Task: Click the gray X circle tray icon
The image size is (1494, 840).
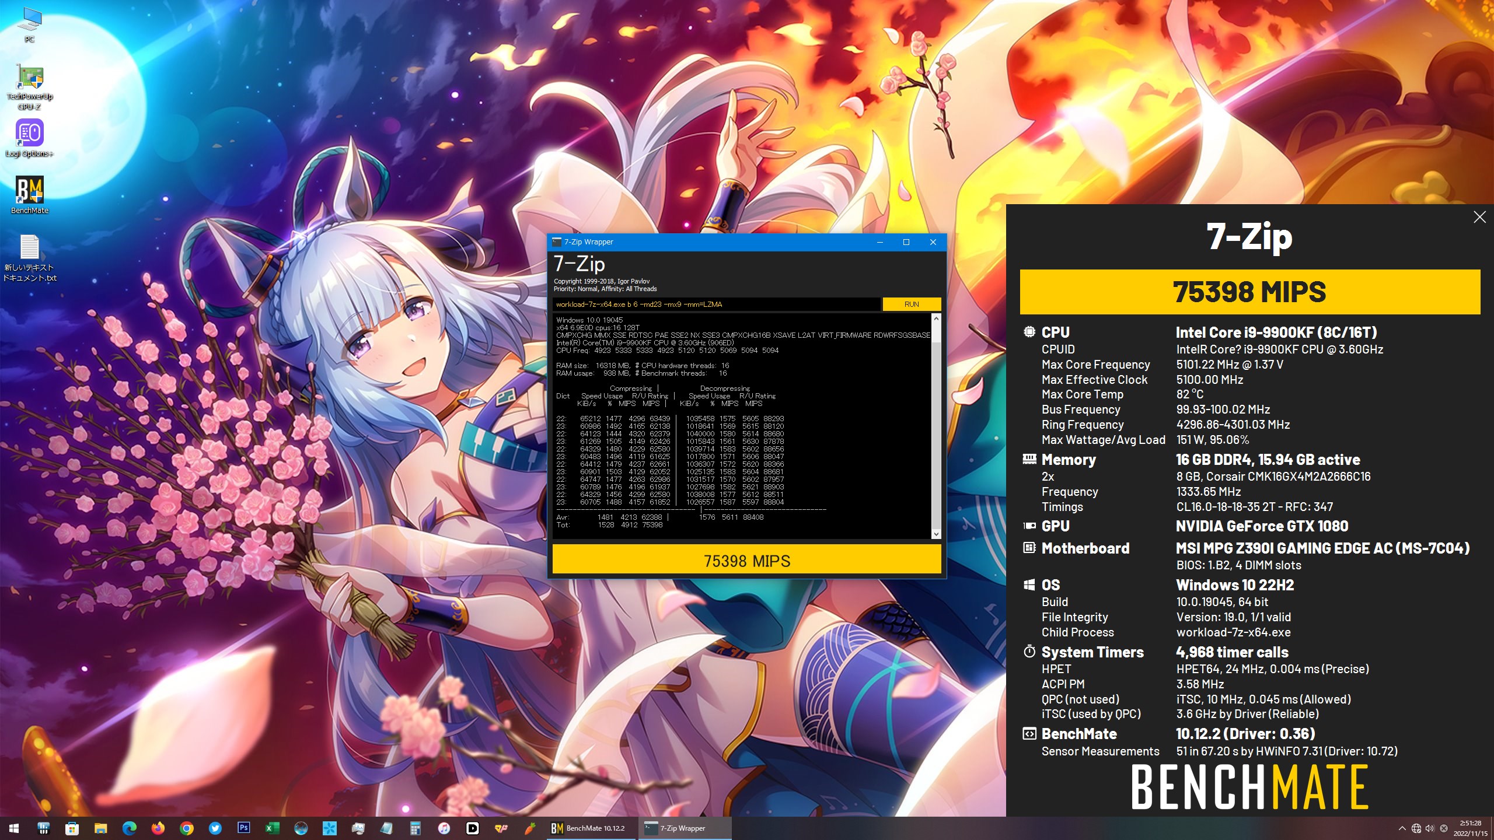Action: [x=1444, y=828]
